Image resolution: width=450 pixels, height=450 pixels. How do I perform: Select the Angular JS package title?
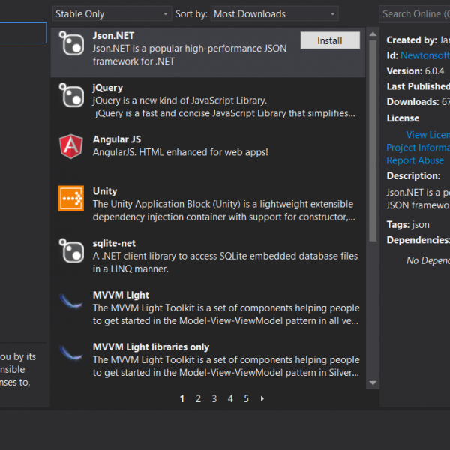[x=117, y=139]
